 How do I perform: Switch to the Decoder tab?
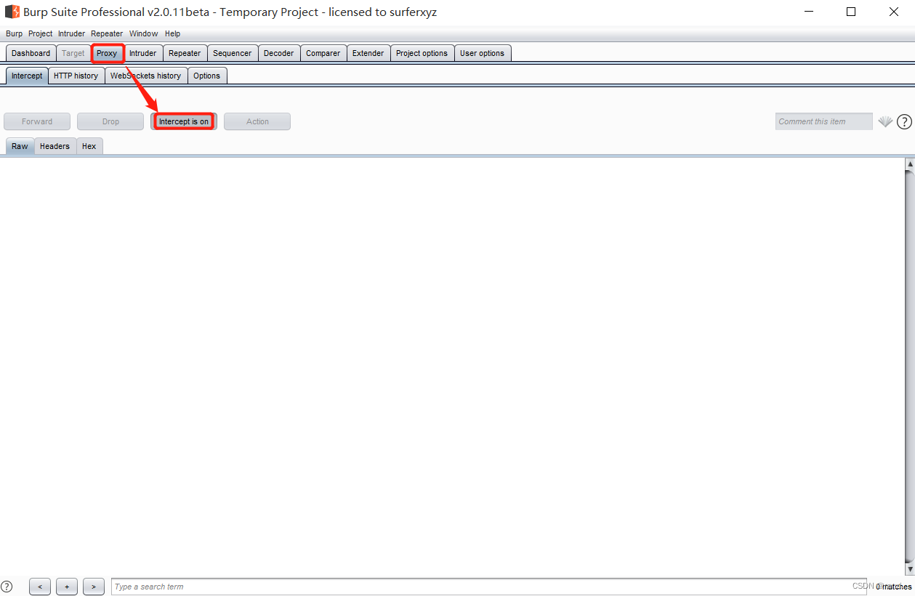point(279,53)
